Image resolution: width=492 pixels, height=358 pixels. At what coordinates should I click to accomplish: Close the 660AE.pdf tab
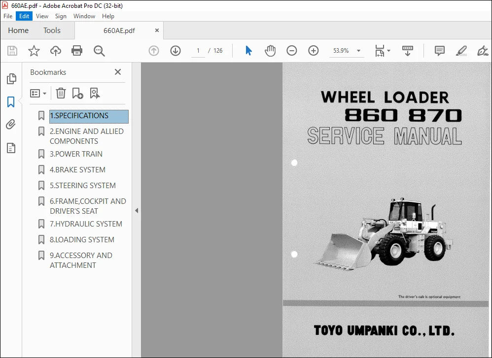157,31
